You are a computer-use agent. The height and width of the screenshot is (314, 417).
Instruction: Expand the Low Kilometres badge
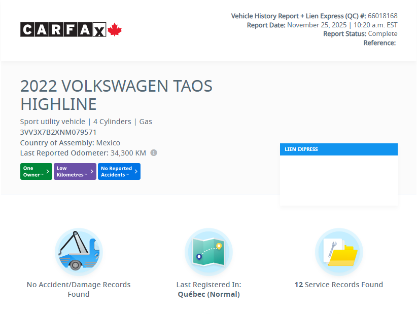[x=75, y=171]
